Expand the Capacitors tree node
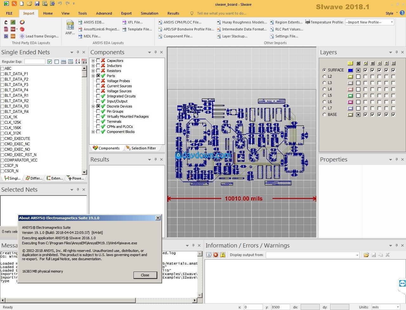 [93, 61]
